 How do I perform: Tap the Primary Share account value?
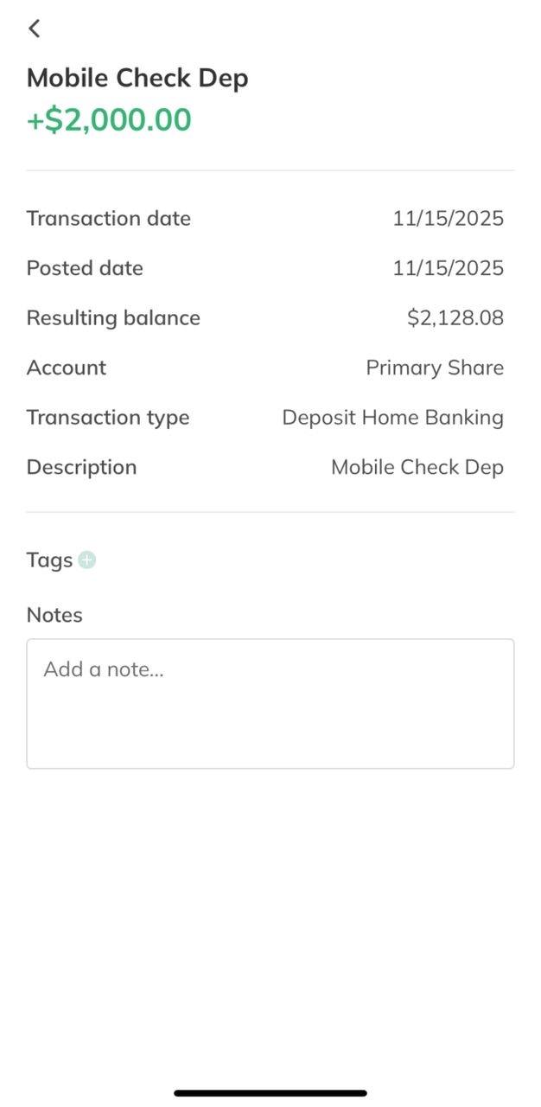click(x=435, y=368)
